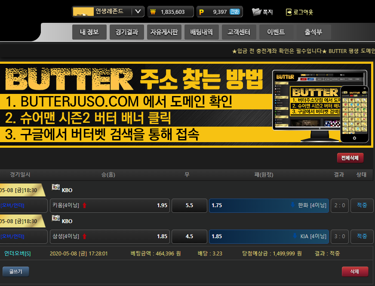Click the won currency balance icon

[154, 12]
